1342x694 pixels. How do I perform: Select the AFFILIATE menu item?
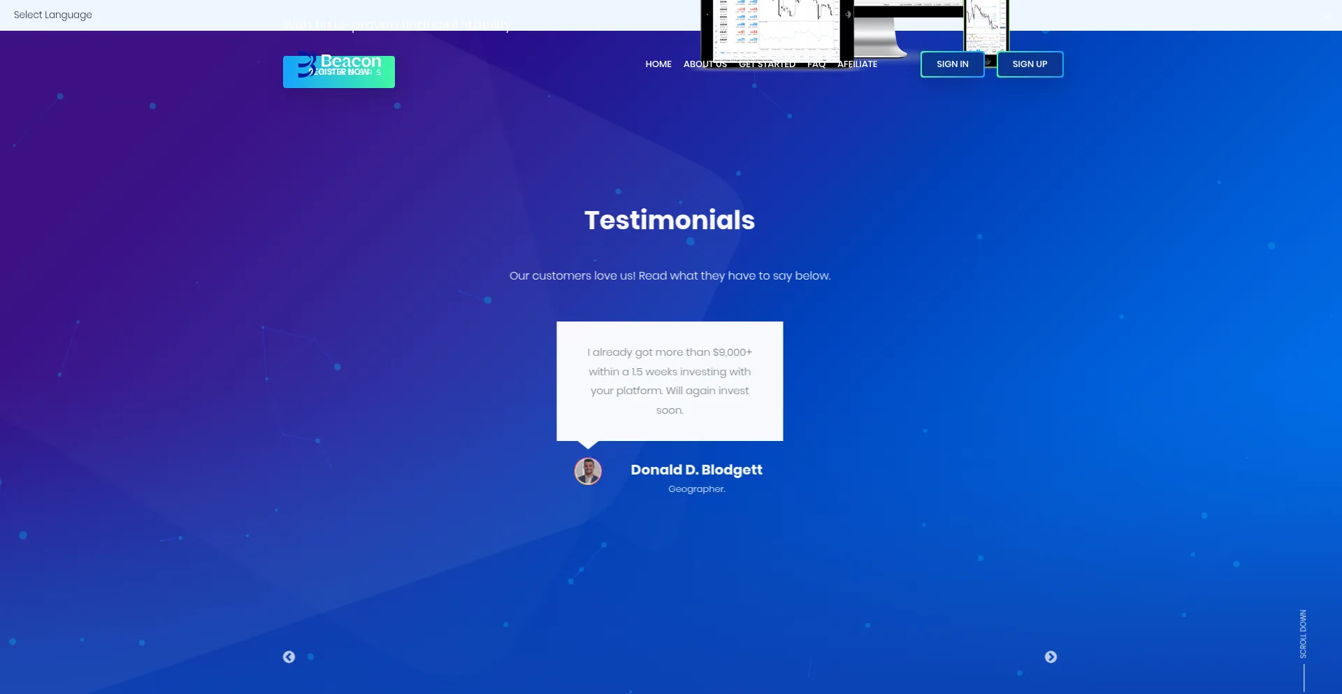click(x=857, y=64)
